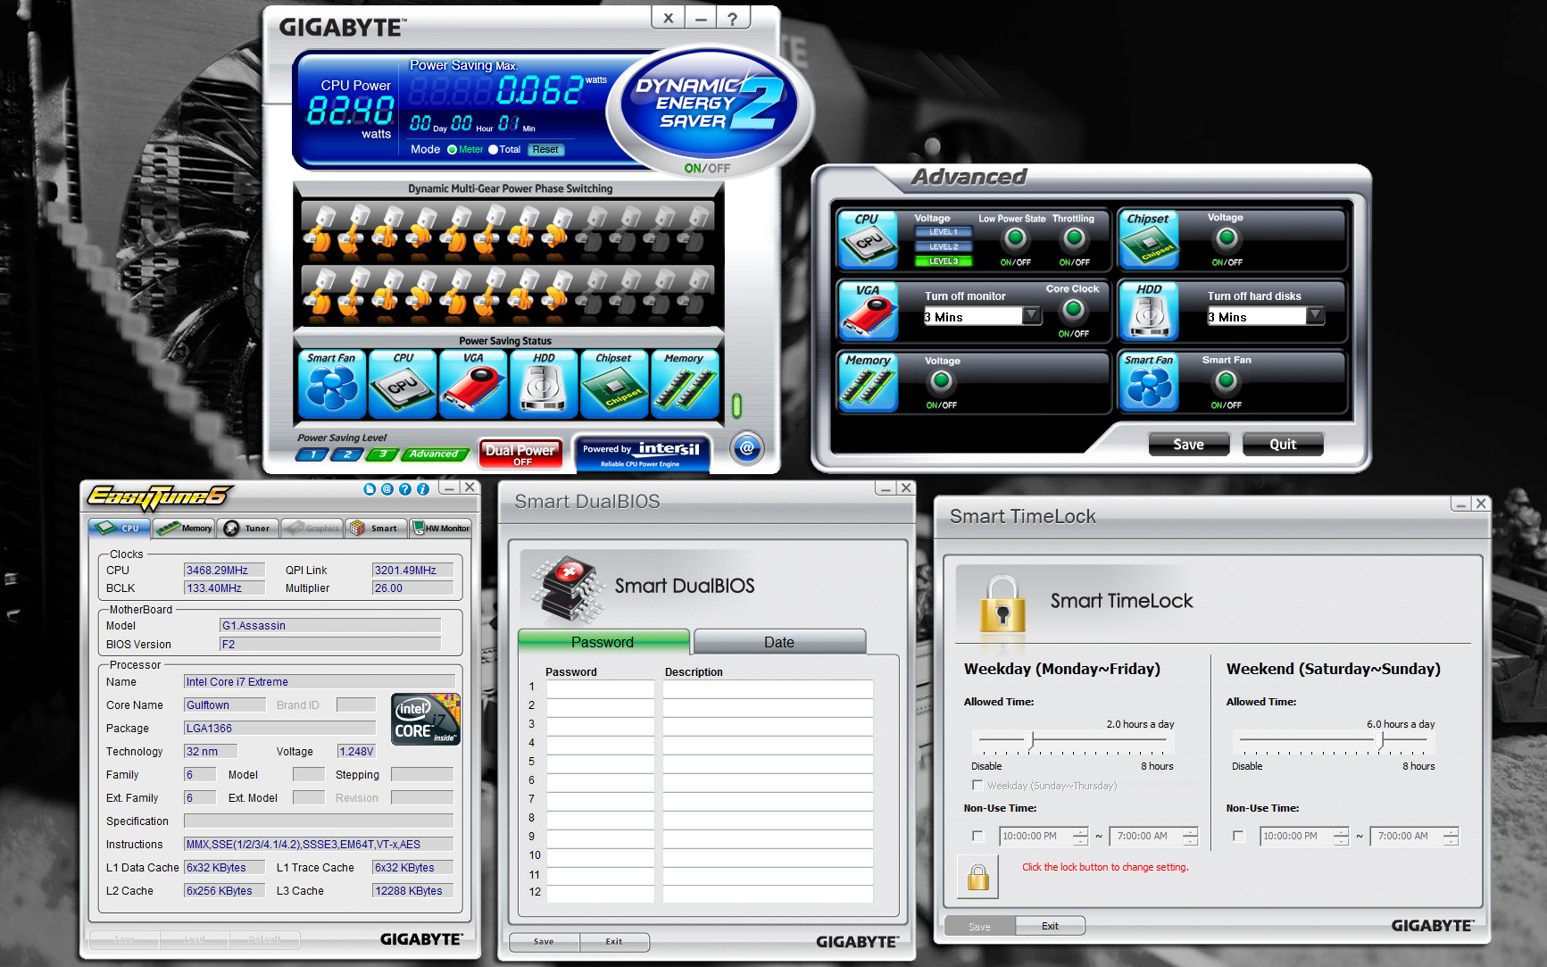Open the question mark help icon in EasyTune6
This screenshot has width=1547, height=967.
(x=405, y=488)
